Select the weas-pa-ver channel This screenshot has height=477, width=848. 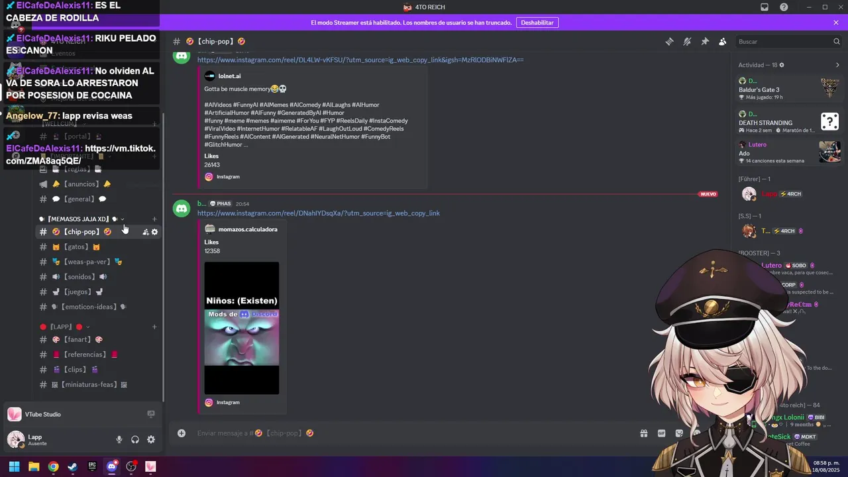(98, 262)
